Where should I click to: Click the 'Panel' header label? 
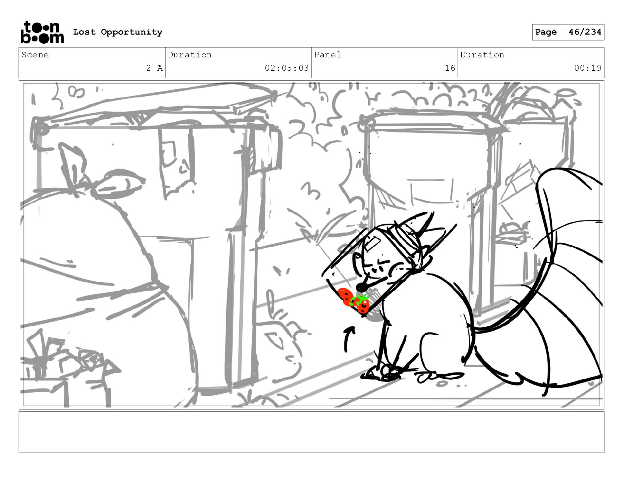click(x=328, y=55)
